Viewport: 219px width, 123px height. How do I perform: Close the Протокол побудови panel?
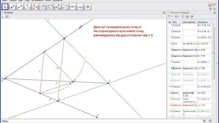pyautogui.click(x=215, y=13)
